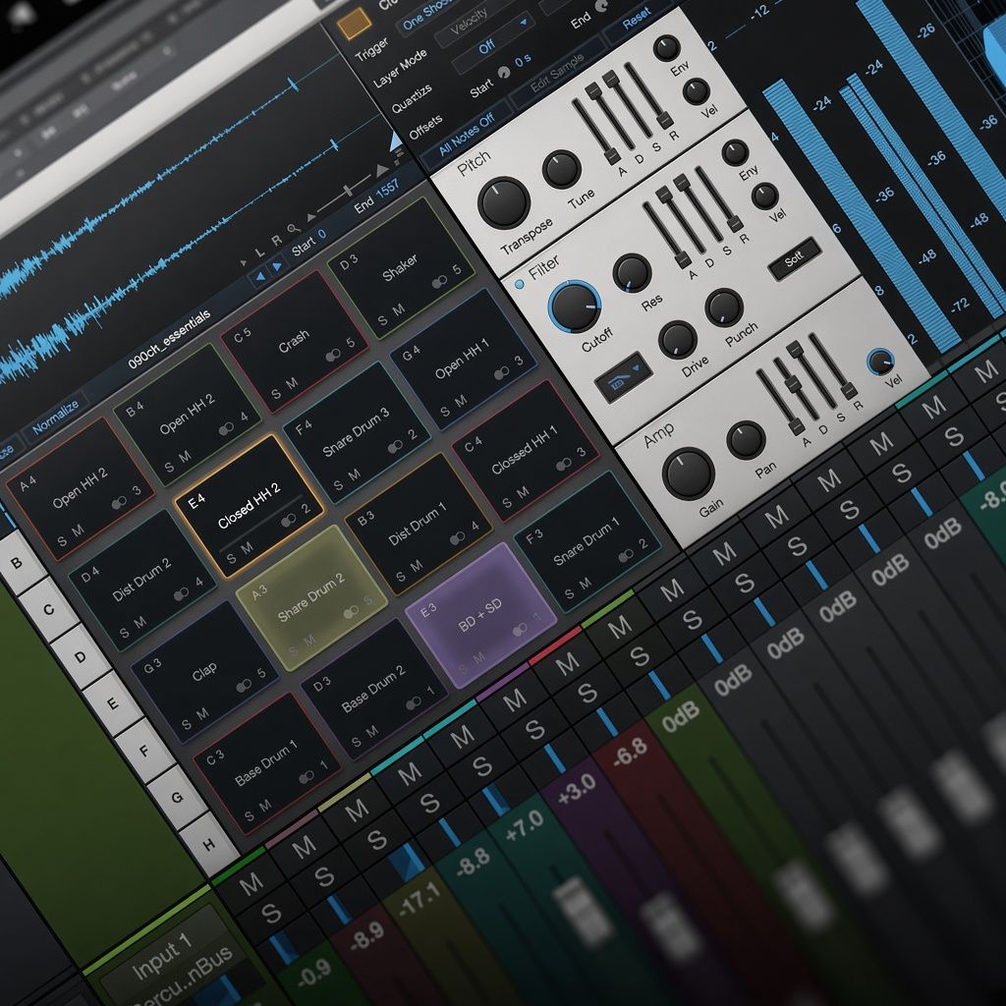
Task: Click the linked-circles icon on Closed HH 2 pad
Action: [289, 521]
